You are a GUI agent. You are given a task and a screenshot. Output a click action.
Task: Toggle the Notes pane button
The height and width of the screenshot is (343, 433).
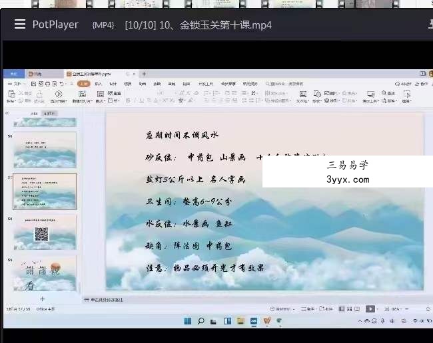coord(308,309)
